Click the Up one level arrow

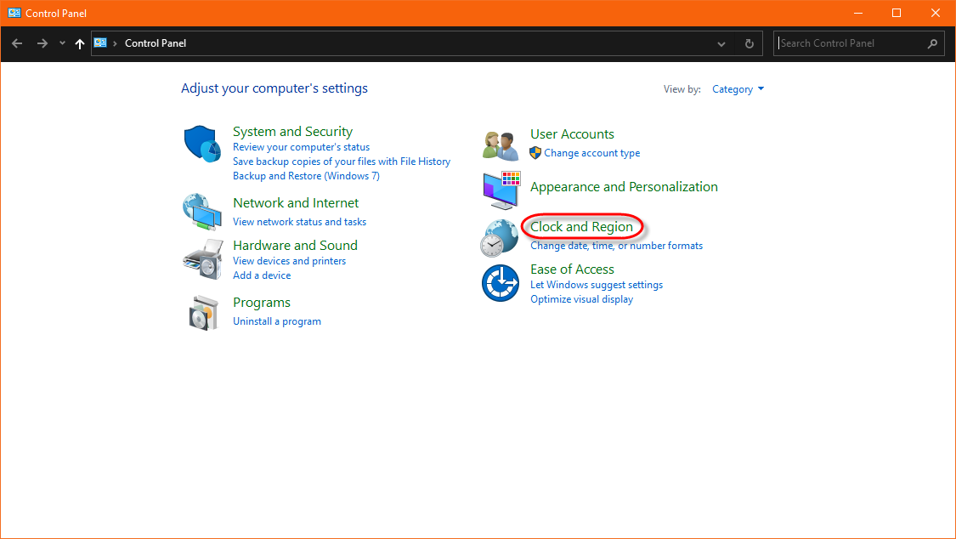click(79, 43)
